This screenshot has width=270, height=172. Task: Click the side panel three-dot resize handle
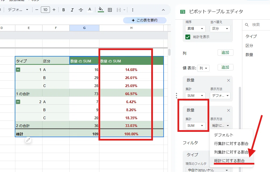[x=177, y=96]
